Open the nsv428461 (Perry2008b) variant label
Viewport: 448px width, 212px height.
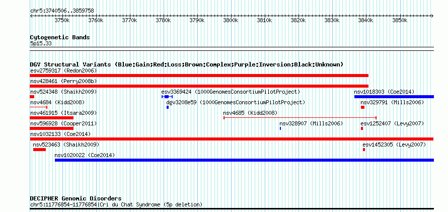click(x=63, y=82)
